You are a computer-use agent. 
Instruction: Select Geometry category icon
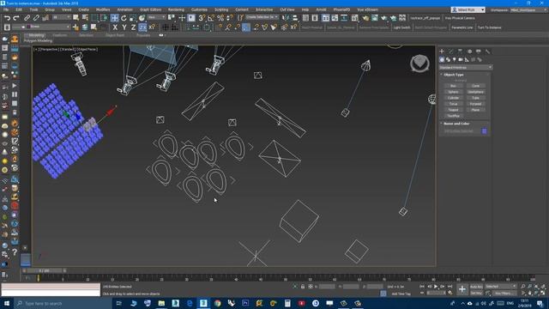pos(442,59)
